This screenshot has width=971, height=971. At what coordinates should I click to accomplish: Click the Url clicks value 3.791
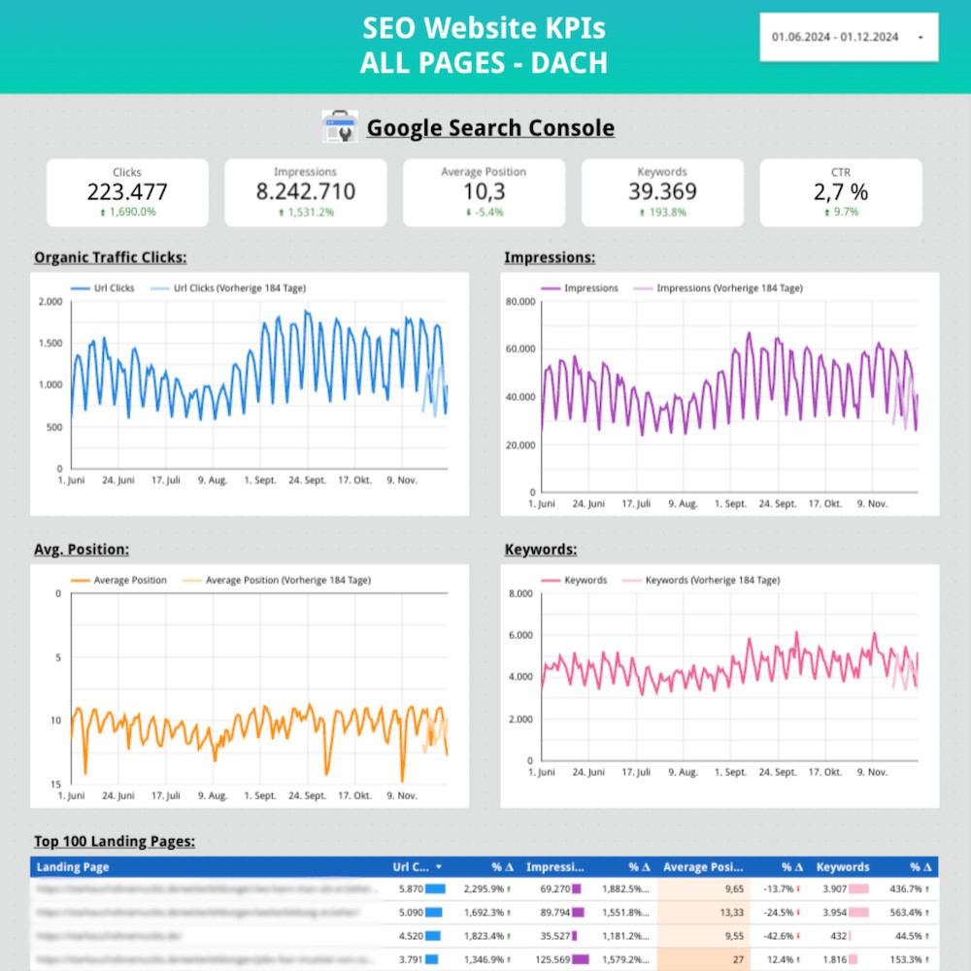click(x=411, y=959)
